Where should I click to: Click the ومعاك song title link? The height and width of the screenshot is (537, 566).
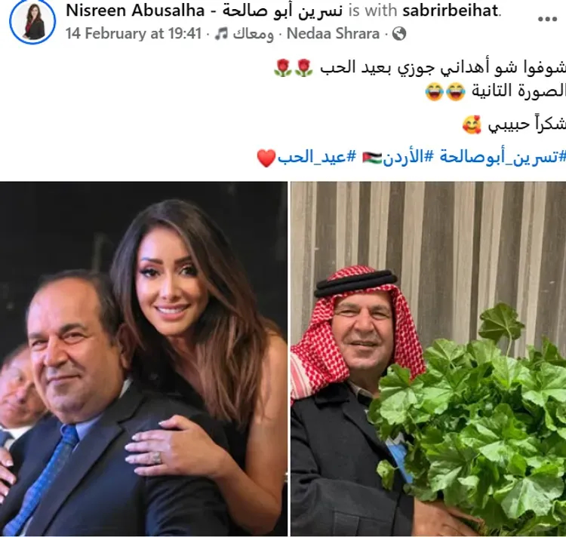253,34
